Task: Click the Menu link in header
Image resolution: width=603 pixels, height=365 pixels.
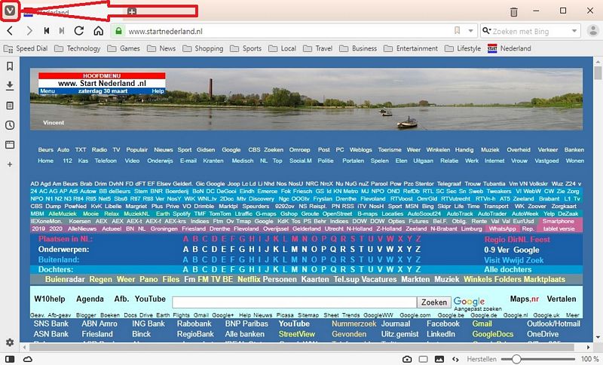Action: 47,91
